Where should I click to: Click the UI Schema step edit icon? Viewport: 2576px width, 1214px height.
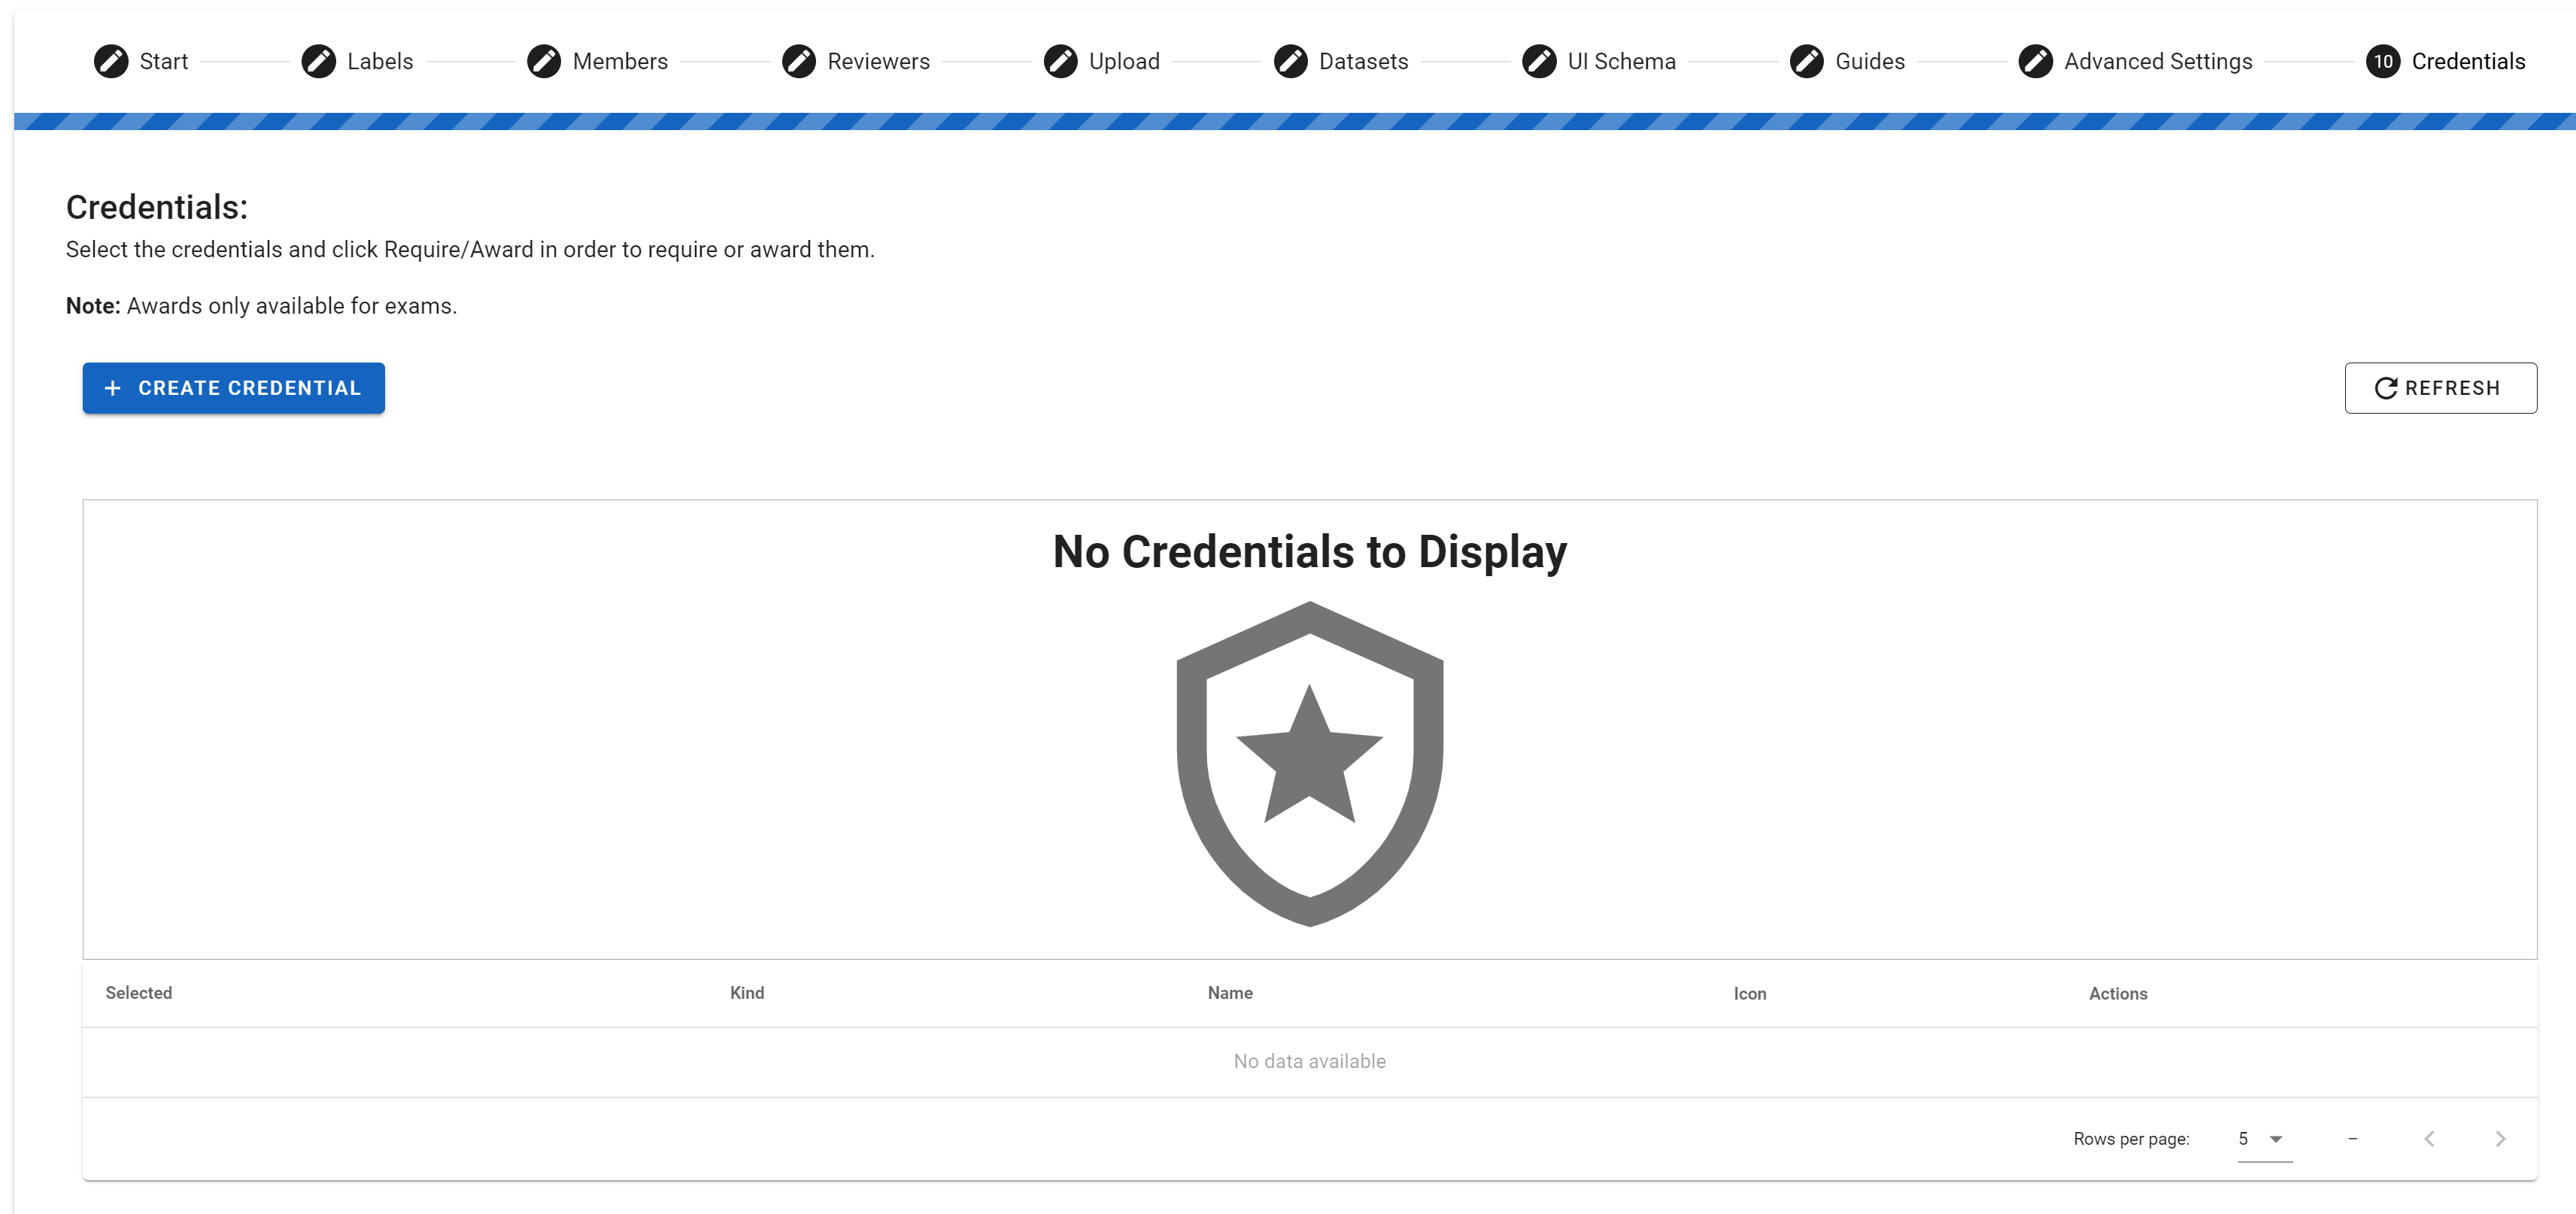[x=1539, y=61]
